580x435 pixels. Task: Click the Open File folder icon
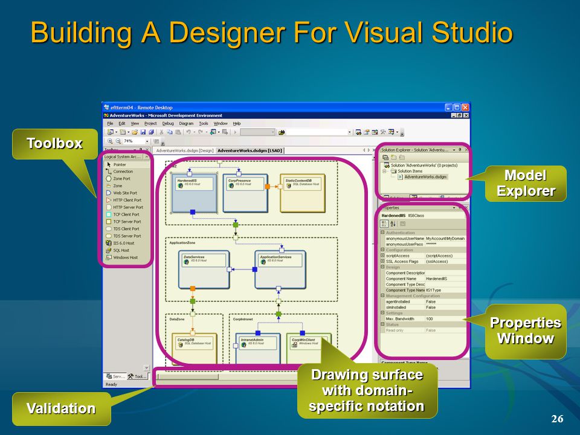click(135, 132)
